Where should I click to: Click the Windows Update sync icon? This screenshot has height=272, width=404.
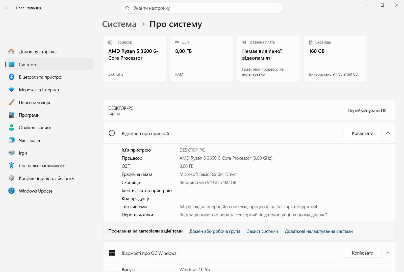12,191
